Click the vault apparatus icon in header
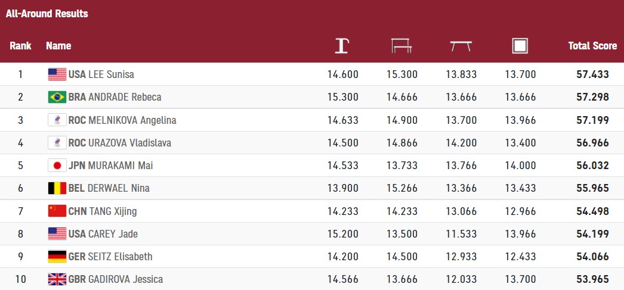Image resolution: width=624 pixels, height=290 pixels. coord(342,46)
